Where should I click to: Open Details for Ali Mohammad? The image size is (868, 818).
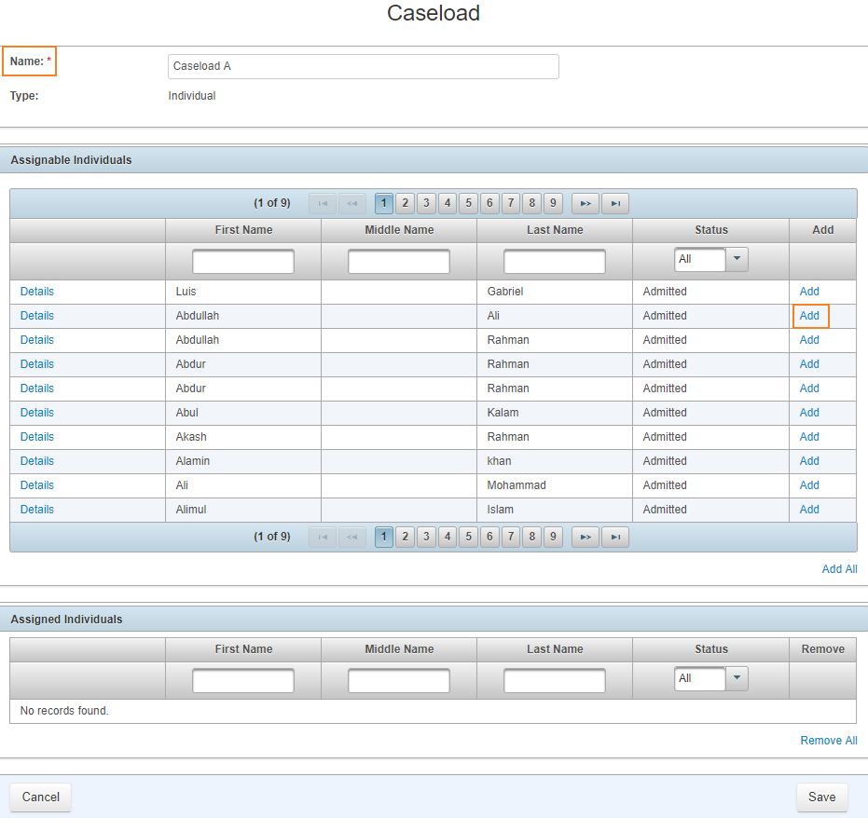pos(37,485)
